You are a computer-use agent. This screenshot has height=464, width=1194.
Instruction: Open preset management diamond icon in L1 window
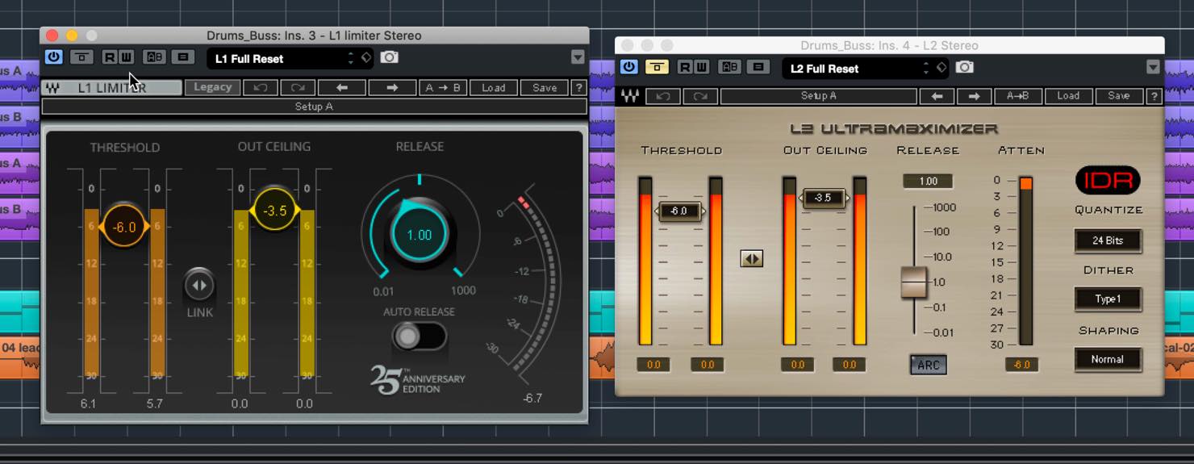pos(366,57)
